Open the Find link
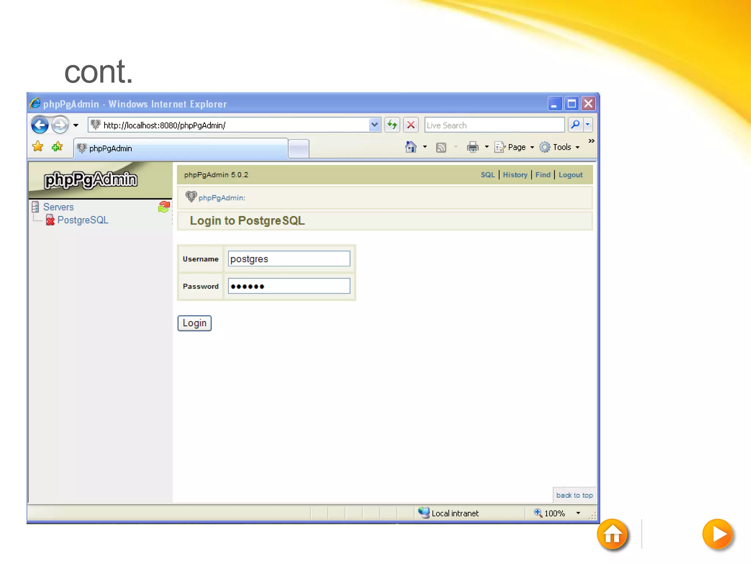The height and width of the screenshot is (563, 751). point(543,175)
